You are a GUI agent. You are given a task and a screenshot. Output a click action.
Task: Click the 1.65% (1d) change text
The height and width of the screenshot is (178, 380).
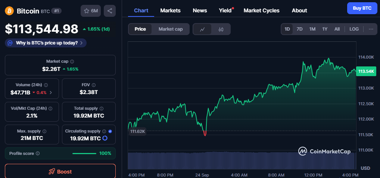96,29
